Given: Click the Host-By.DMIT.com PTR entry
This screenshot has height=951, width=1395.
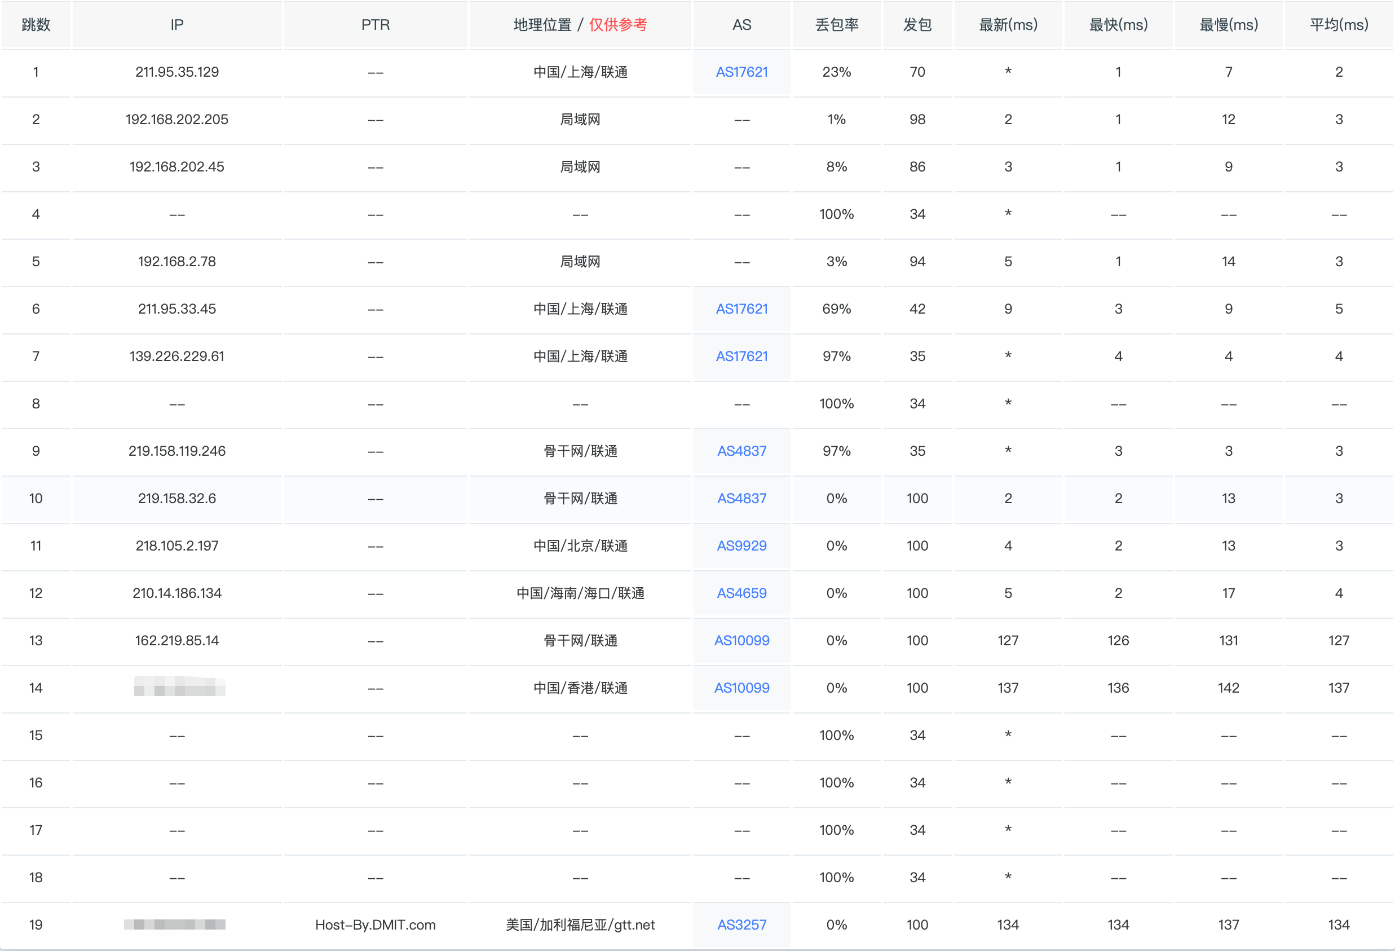Looking at the screenshot, I should tap(375, 924).
